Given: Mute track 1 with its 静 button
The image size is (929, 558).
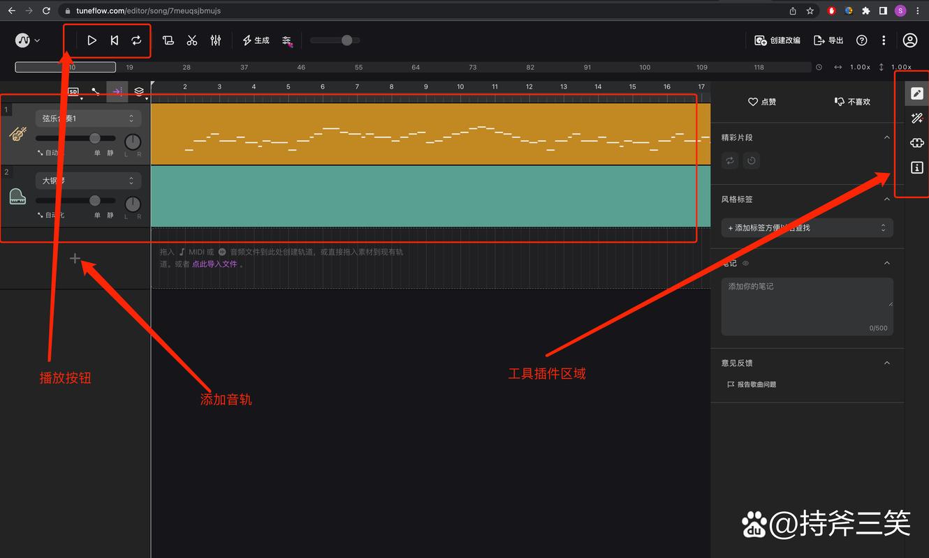Looking at the screenshot, I should click(110, 153).
